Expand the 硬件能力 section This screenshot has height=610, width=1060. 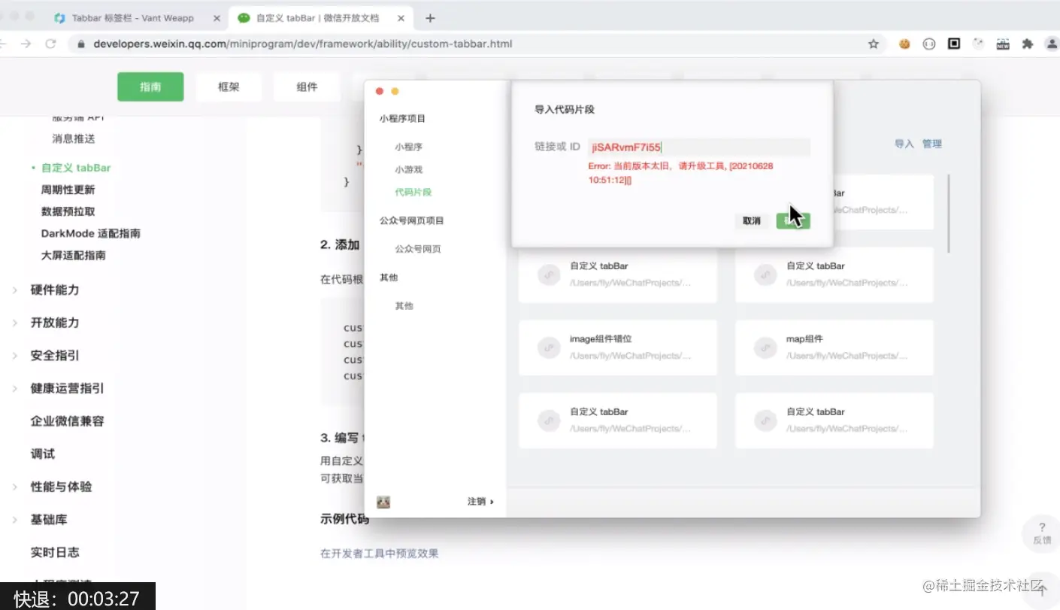[54, 290]
